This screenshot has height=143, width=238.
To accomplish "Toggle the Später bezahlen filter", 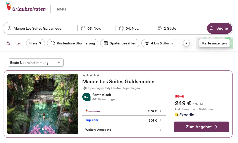I will click(120, 43).
